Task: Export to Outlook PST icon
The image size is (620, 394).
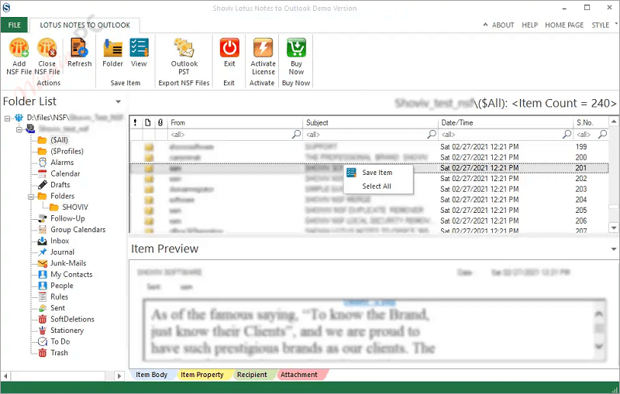Action: click(x=184, y=47)
